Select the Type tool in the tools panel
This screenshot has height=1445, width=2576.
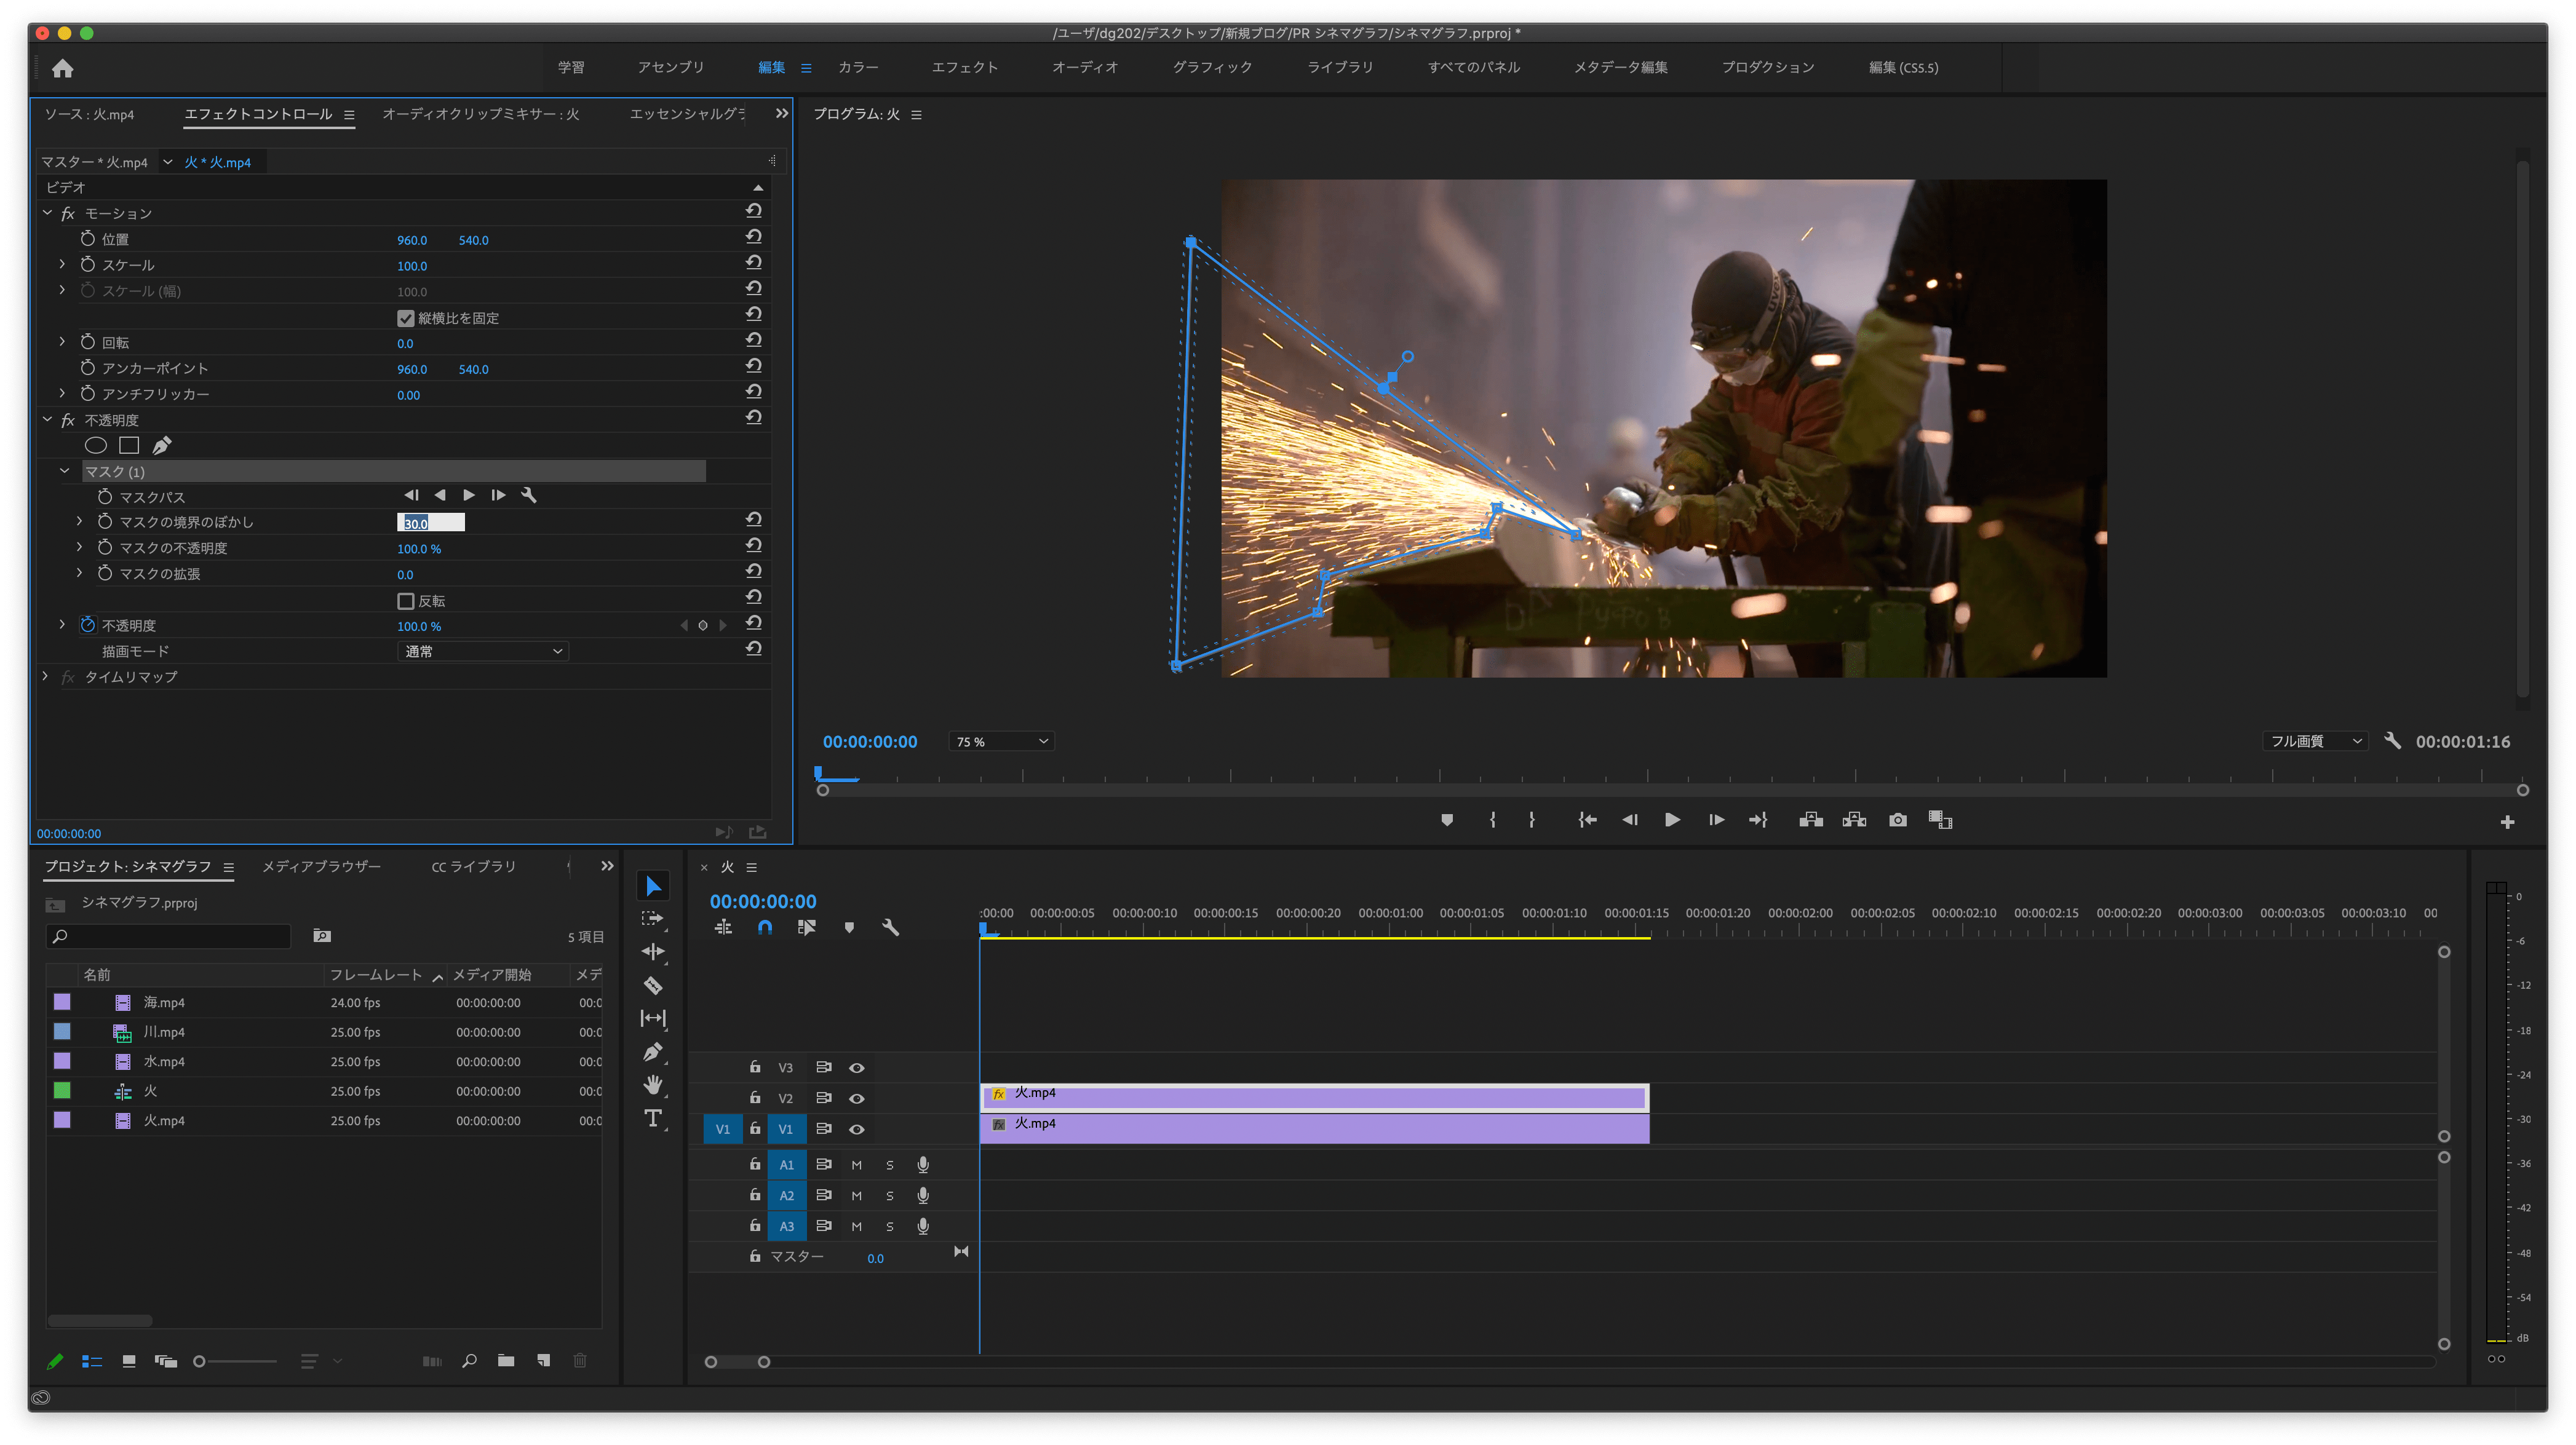pyautogui.click(x=653, y=1119)
